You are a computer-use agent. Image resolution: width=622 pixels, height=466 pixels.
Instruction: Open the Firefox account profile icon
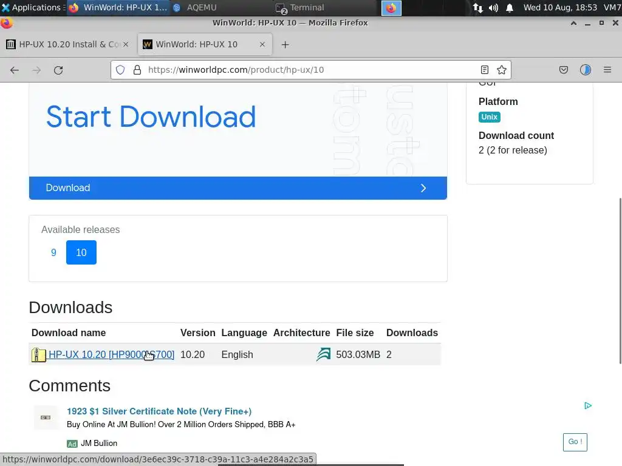pos(586,70)
